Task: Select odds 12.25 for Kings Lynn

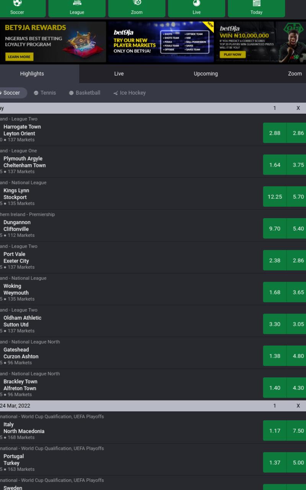Action: 275,196
